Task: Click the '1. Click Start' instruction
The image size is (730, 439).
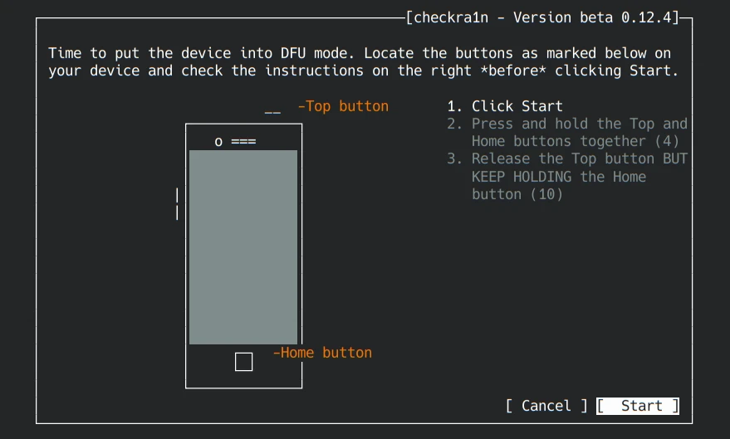Action: pyautogui.click(x=505, y=106)
